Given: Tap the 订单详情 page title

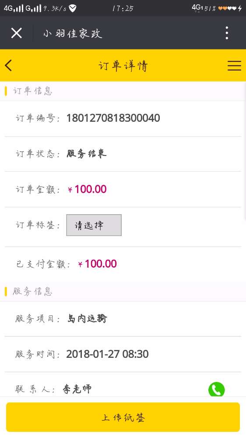Looking at the screenshot, I should [123, 66].
